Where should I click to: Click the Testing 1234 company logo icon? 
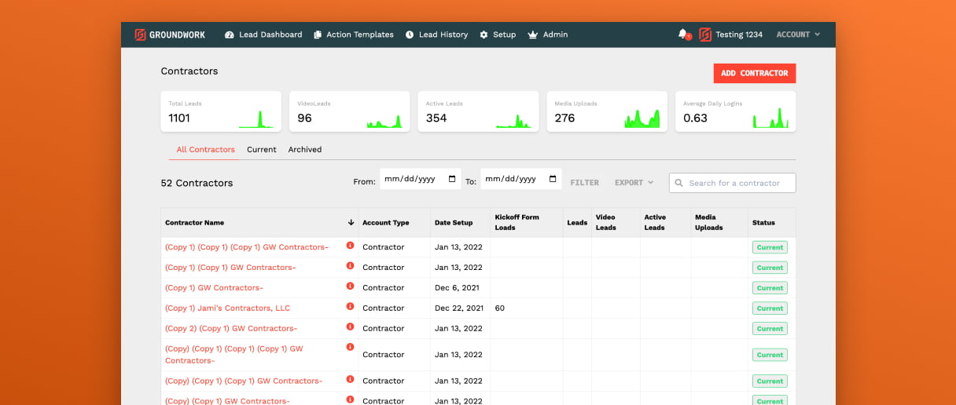point(705,35)
